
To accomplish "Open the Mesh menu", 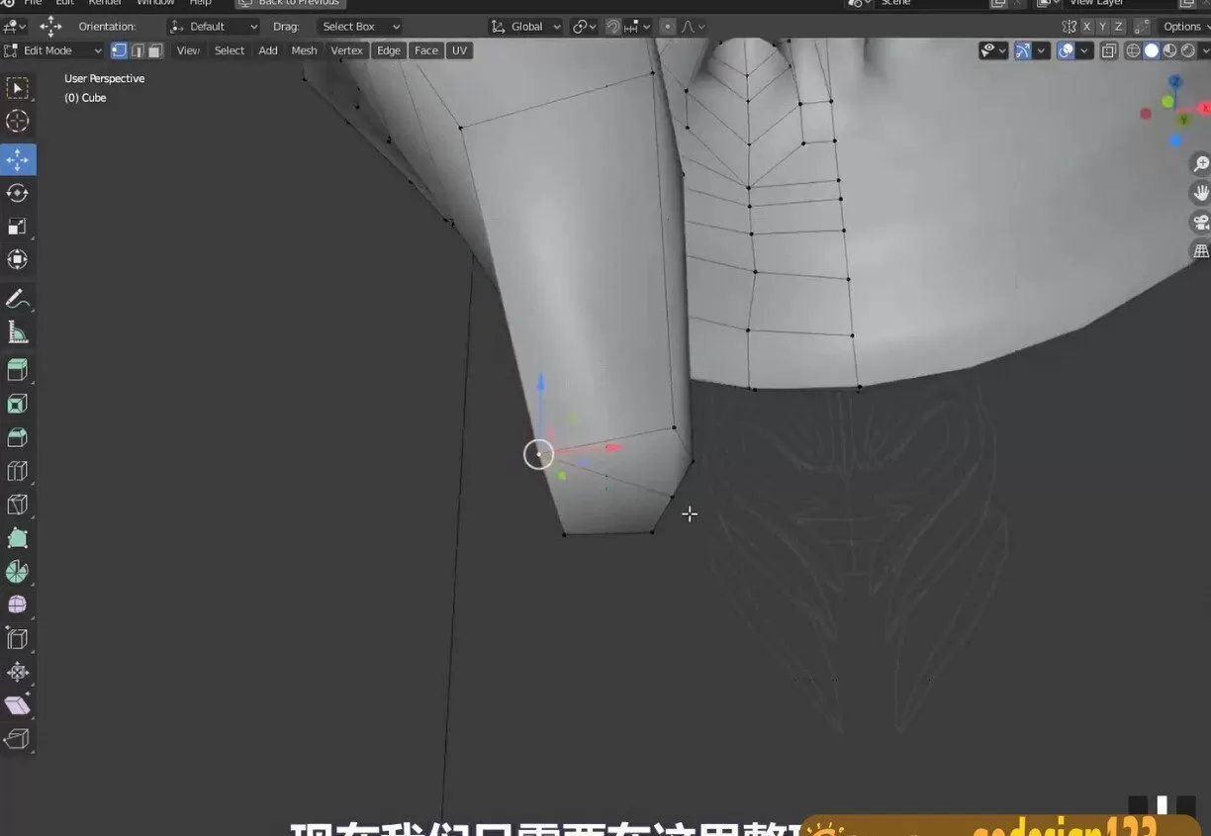I will click(x=304, y=50).
